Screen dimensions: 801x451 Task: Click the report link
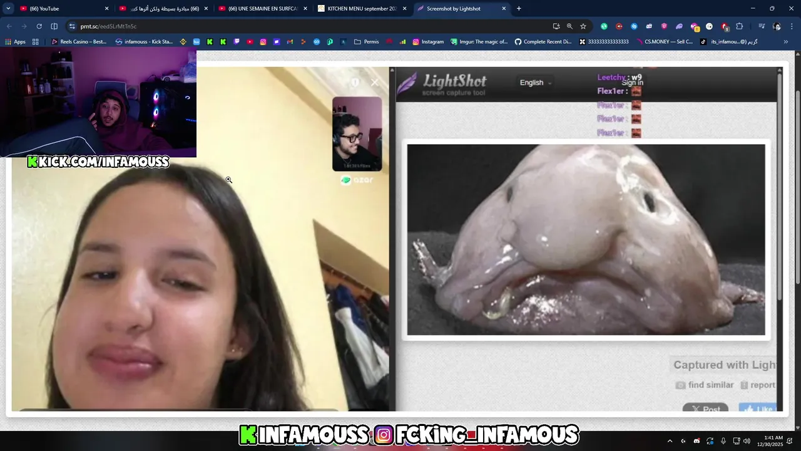(758, 385)
